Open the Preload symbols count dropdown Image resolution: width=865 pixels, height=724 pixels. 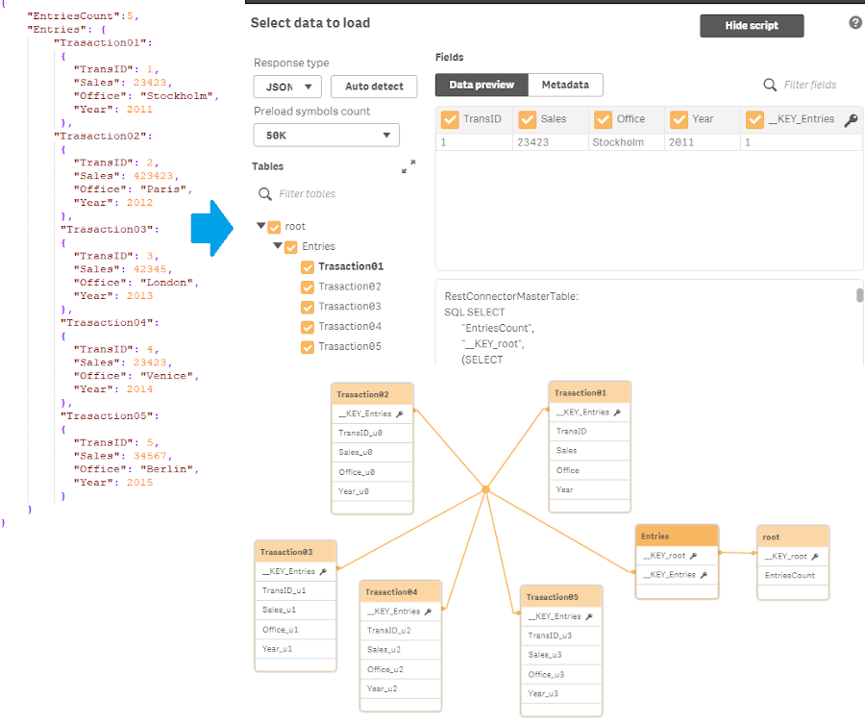[x=327, y=136]
